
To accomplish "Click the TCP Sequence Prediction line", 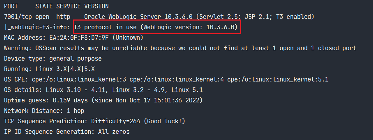I will coord(94,121).
